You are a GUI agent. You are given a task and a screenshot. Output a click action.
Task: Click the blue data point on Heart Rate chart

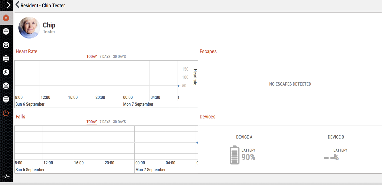(178, 86)
